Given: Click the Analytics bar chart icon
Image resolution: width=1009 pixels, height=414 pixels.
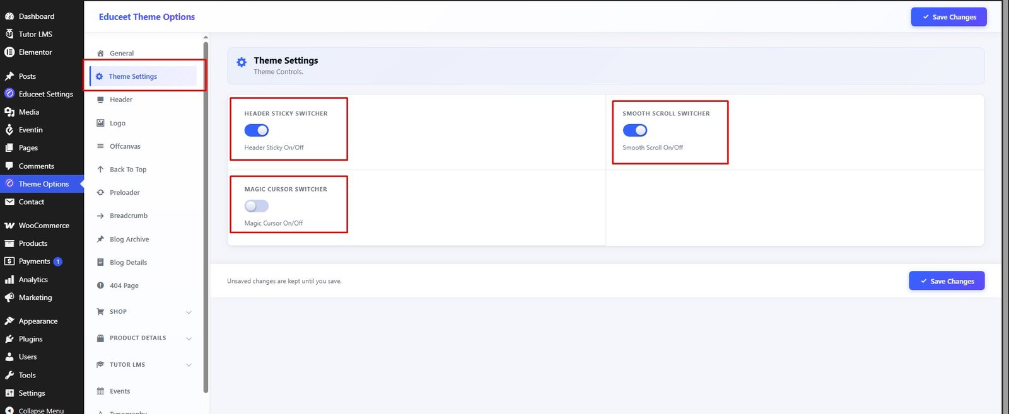Looking at the screenshot, I should pos(9,280).
